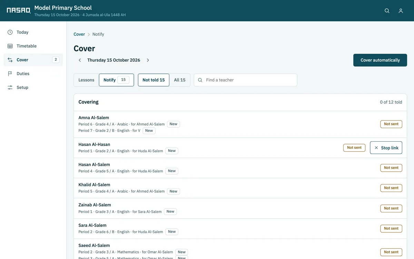
Task: Select the All 15 filter
Action: coord(180,80)
